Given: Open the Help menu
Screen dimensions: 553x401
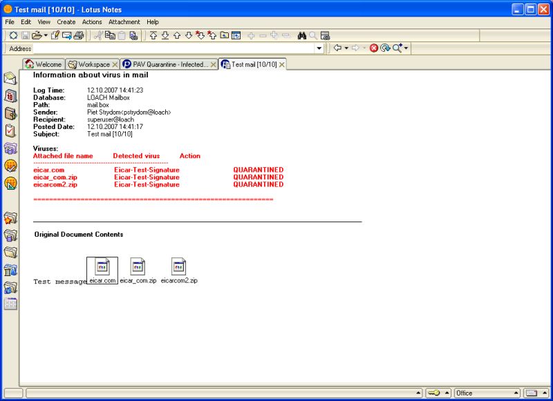Looking at the screenshot, I should pyautogui.click(x=153, y=22).
